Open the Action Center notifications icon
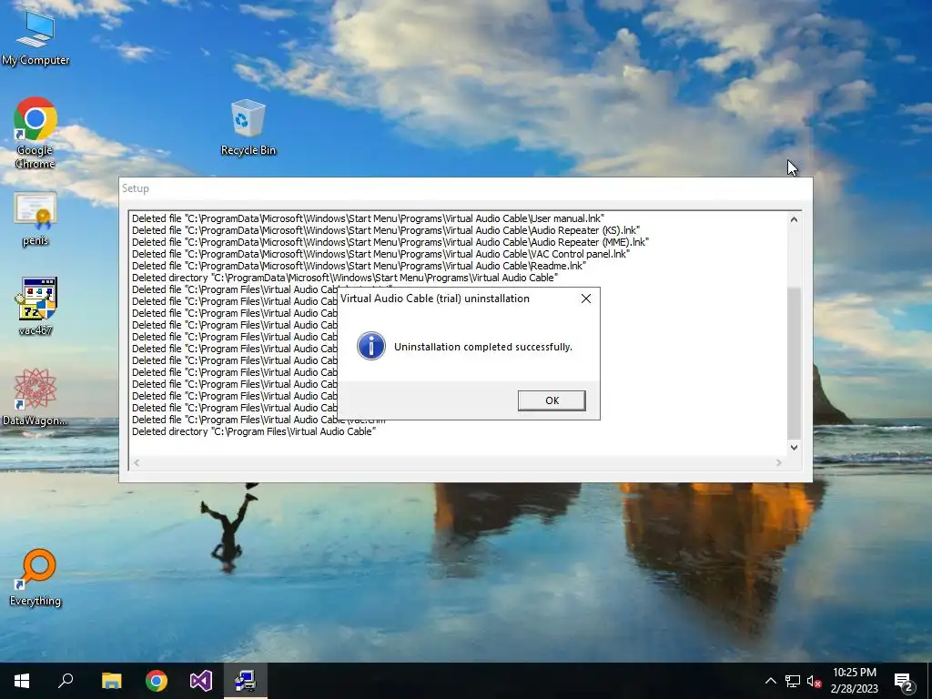 point(904,681)
